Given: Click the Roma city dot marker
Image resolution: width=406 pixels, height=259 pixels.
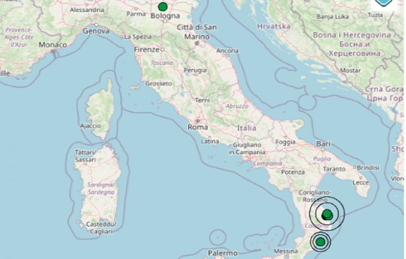Looking at the screenshot, I should pos(197,121).
